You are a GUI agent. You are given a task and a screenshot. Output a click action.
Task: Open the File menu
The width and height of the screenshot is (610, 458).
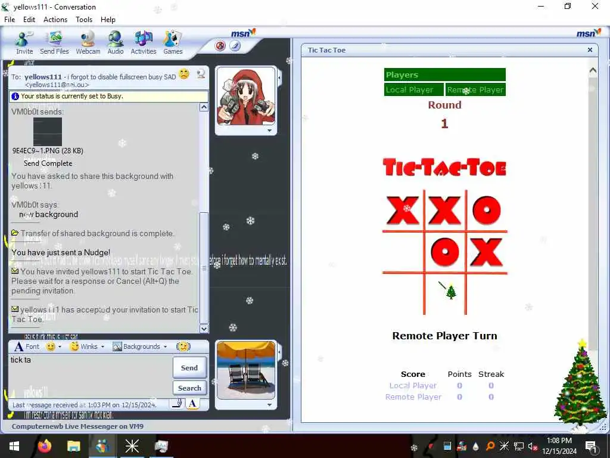(x=10, y=20)
